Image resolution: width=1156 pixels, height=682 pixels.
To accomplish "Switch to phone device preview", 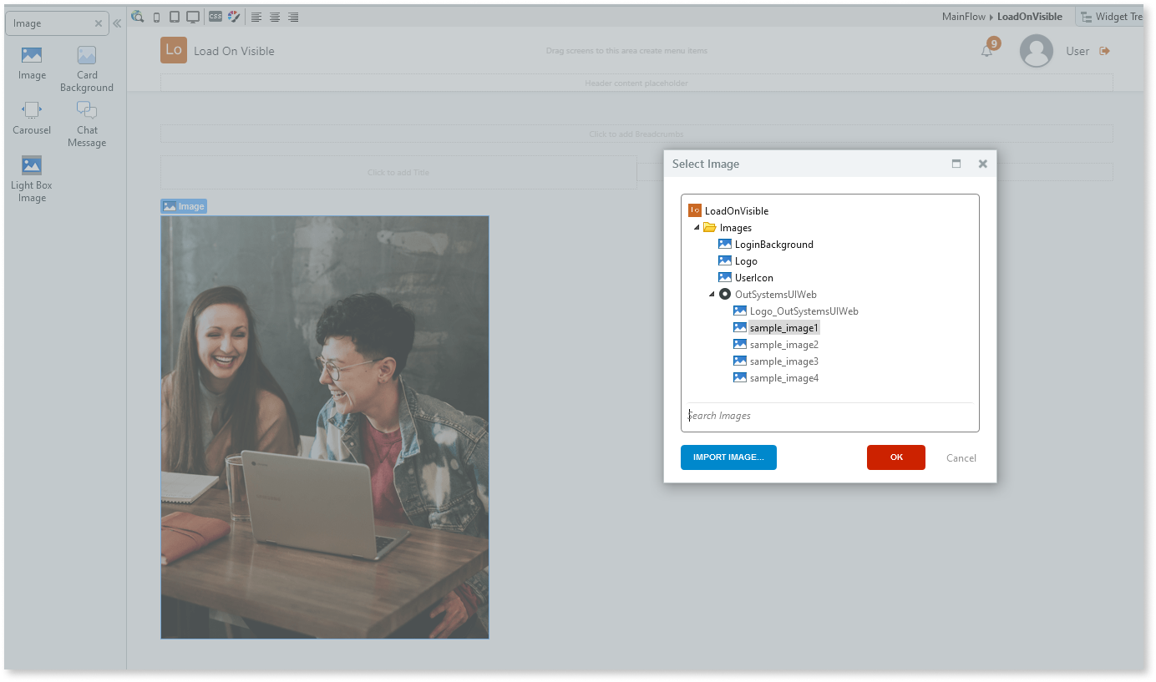I will tap(156, 16).
